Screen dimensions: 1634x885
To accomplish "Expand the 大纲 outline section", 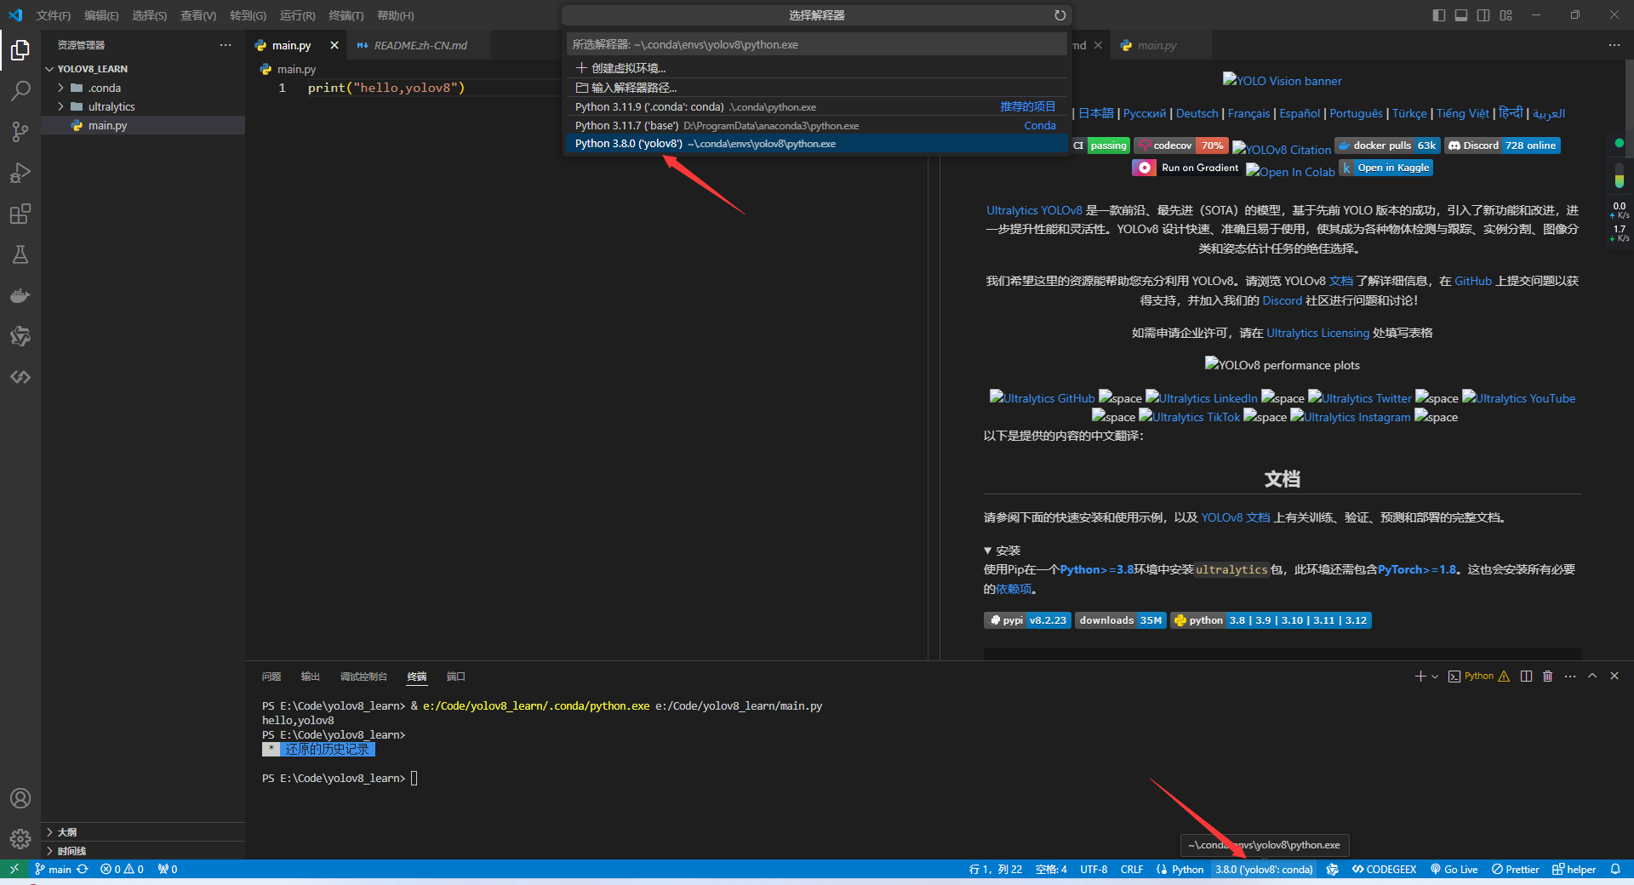I will [49, 832].
